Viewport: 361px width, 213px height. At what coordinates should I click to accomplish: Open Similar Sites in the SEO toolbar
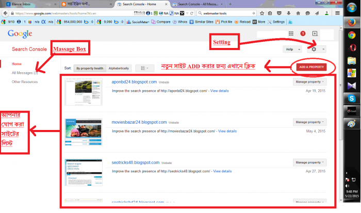[x=202, y=22]
